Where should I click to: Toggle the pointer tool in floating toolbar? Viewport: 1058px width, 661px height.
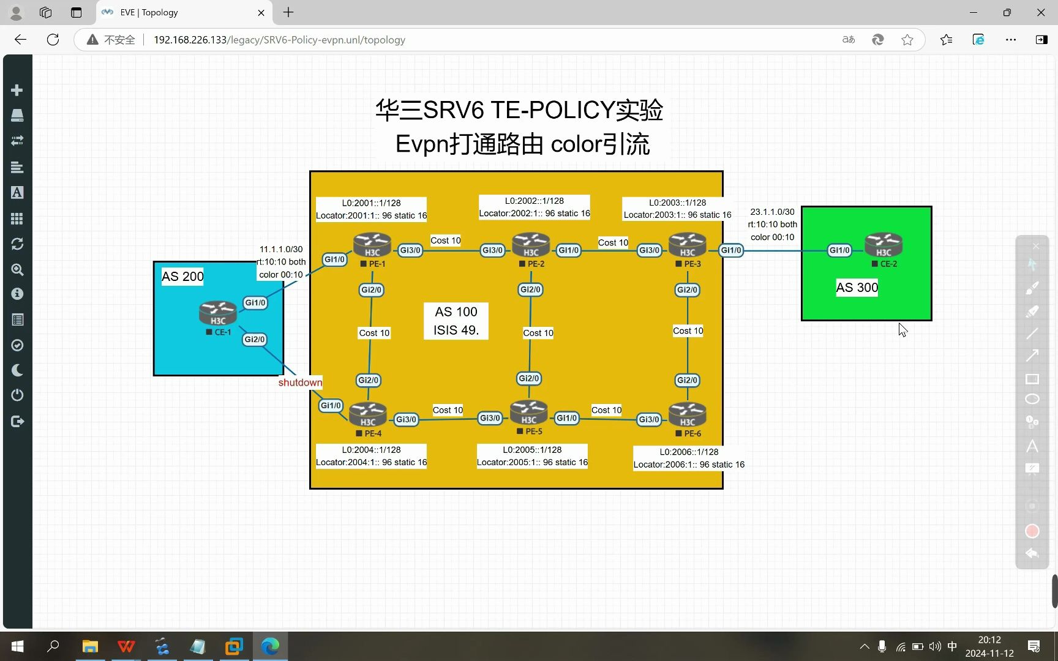(x=1033, y=264)
